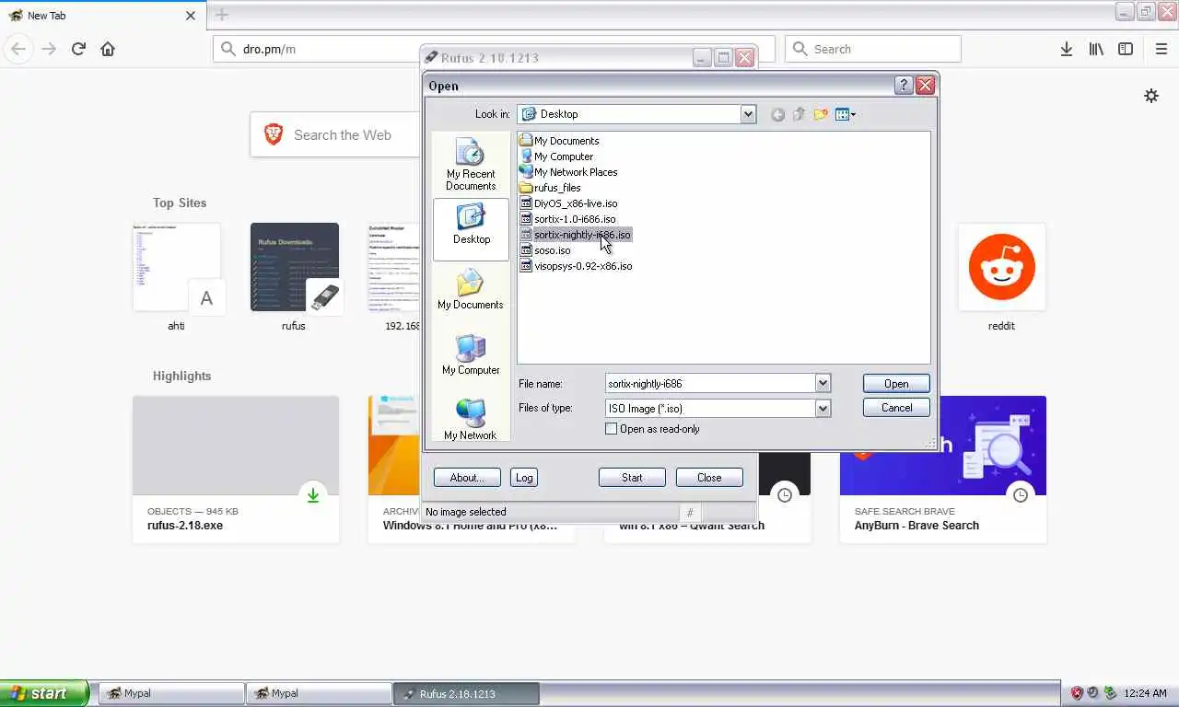Open My Computer in the places bar
1179x707 pixels.
(x=471, y=354)
